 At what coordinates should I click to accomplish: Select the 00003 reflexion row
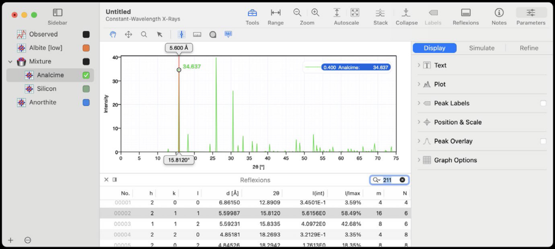click(255, 224)
